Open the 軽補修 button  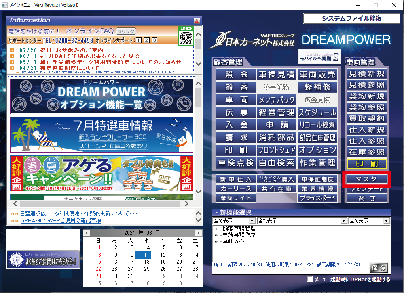coord(317,87)
